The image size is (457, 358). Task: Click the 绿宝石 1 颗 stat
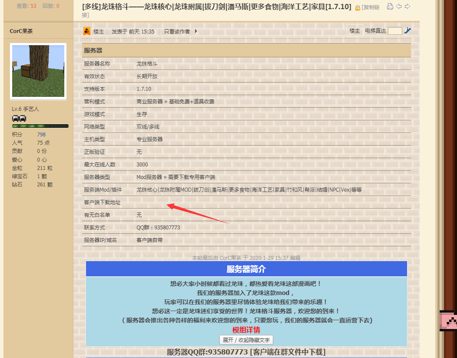[29, 176]
